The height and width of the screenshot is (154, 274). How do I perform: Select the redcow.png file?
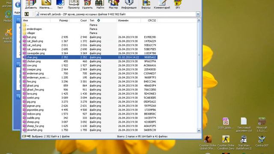90,114
